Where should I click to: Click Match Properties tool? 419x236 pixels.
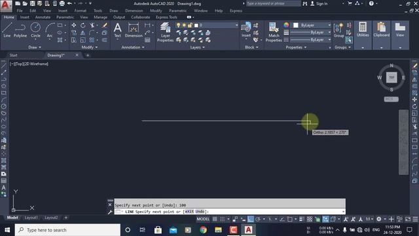click(274, 32)
